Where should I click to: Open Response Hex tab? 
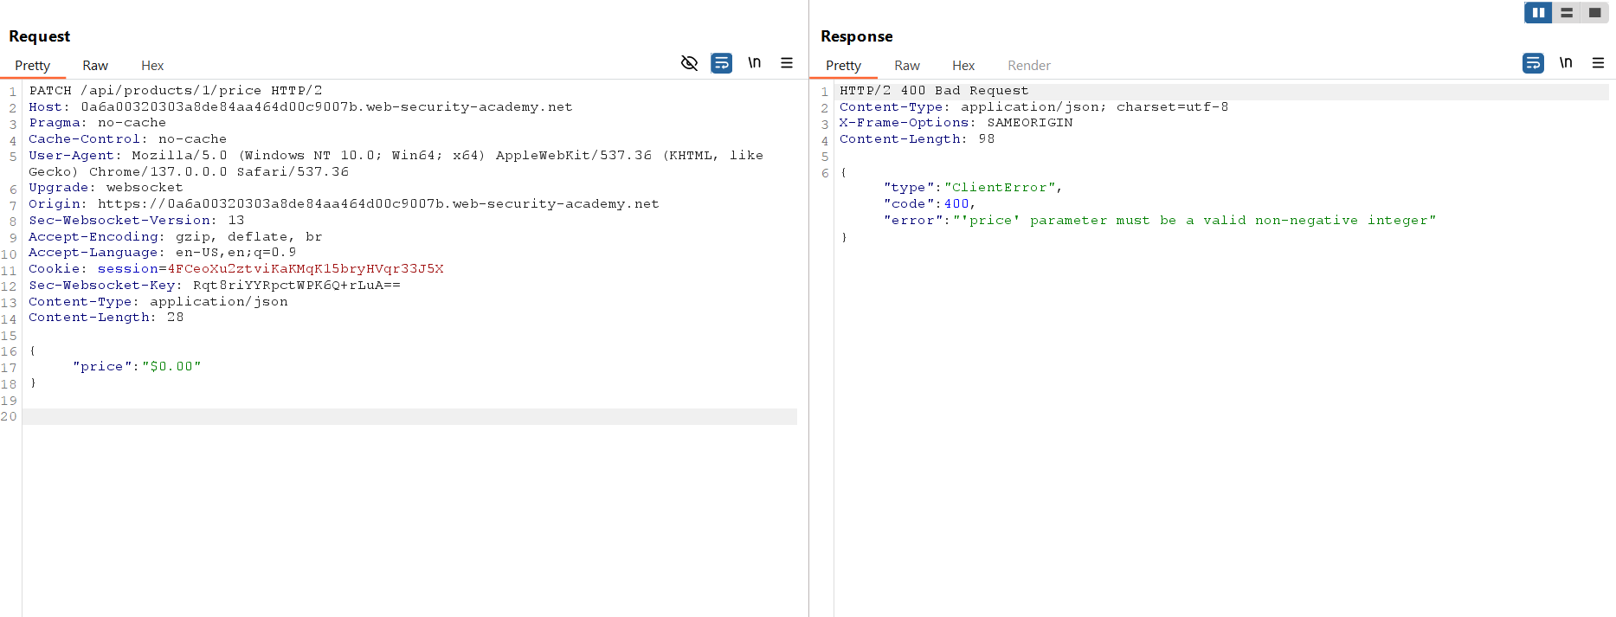[963, 66]
